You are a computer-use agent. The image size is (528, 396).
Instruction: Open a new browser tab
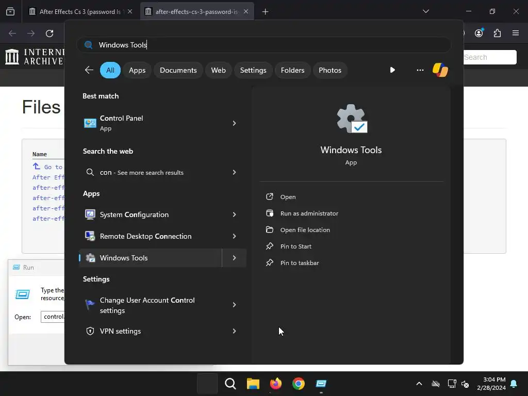[x=266, y=12]
